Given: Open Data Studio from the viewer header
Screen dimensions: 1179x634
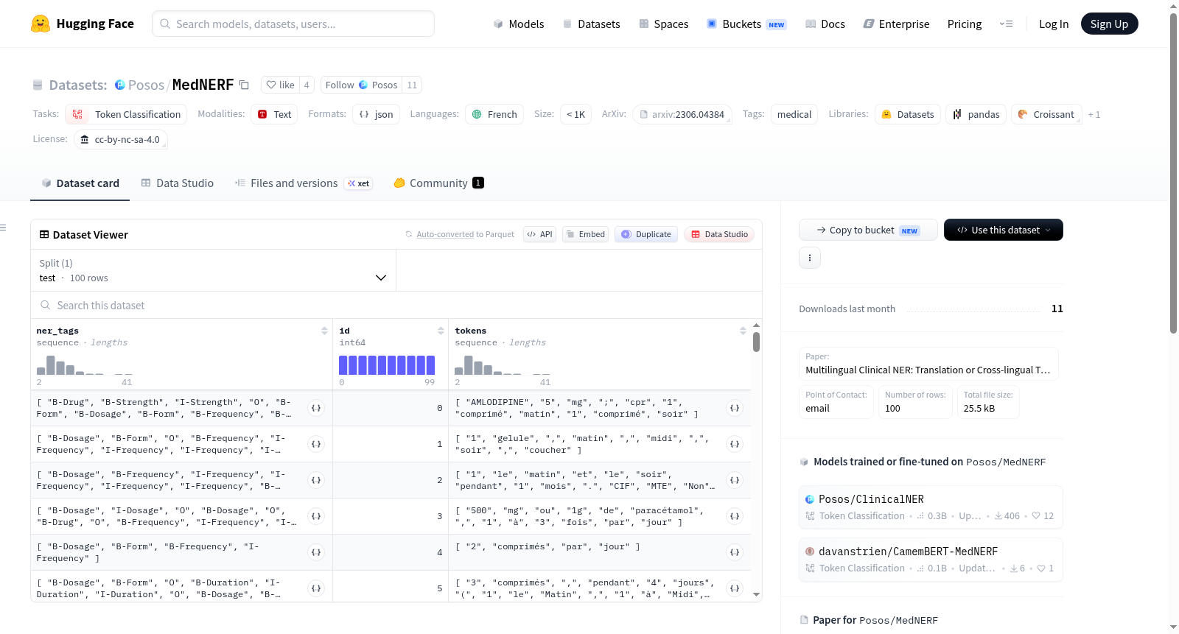Looking at the screenshot, I should pyautogui.click(x=719, y=234).
